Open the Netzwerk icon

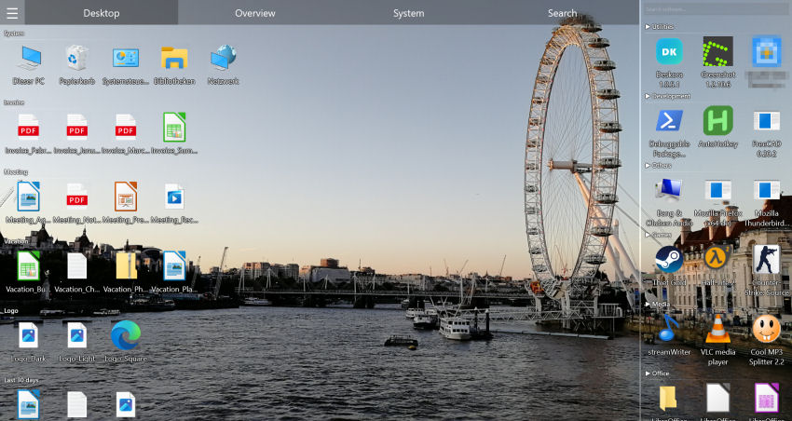click(x=223, y=65)
